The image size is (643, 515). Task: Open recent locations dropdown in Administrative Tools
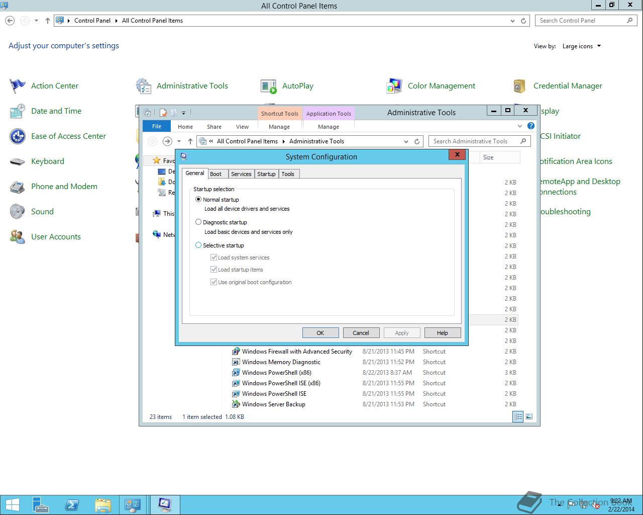179,141
